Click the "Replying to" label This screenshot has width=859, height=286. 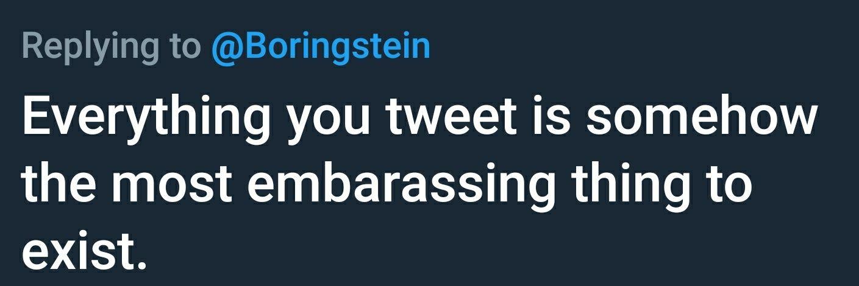pos(110,47)
